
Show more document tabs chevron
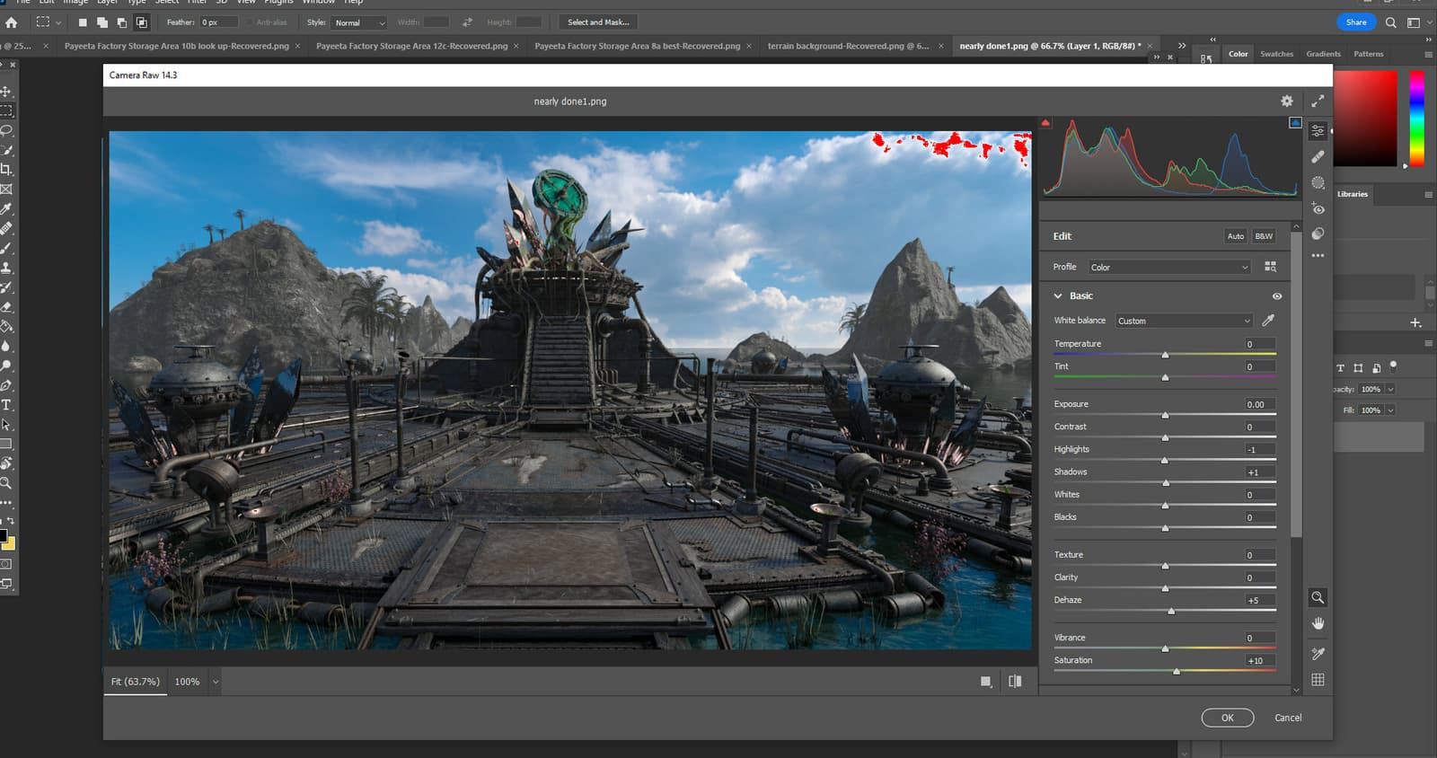[x=1182, y=46]
